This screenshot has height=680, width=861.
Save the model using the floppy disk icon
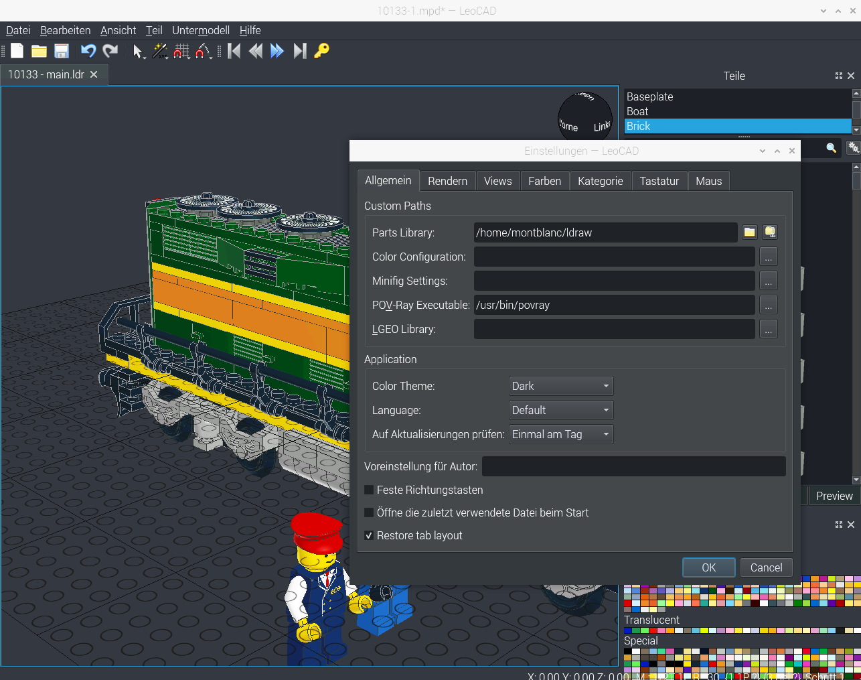[62, 51]
